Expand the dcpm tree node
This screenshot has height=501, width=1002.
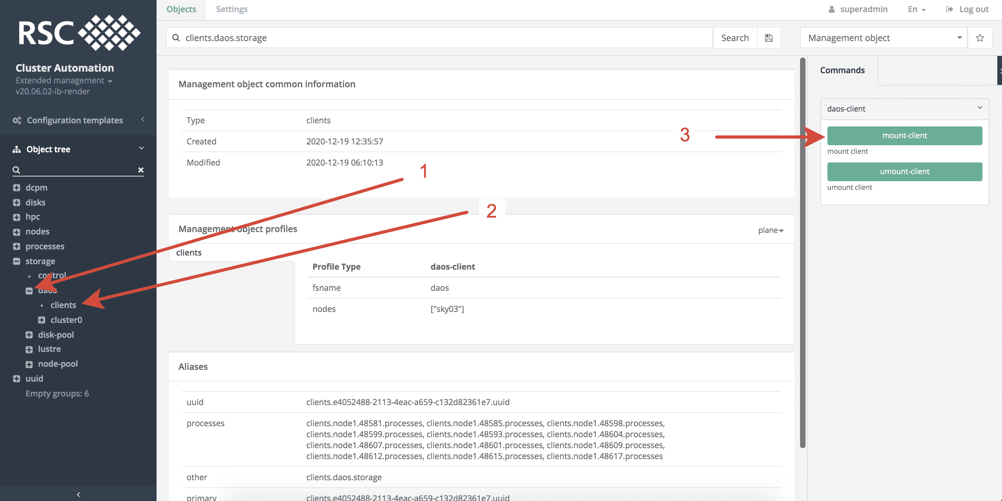point(16,188)
